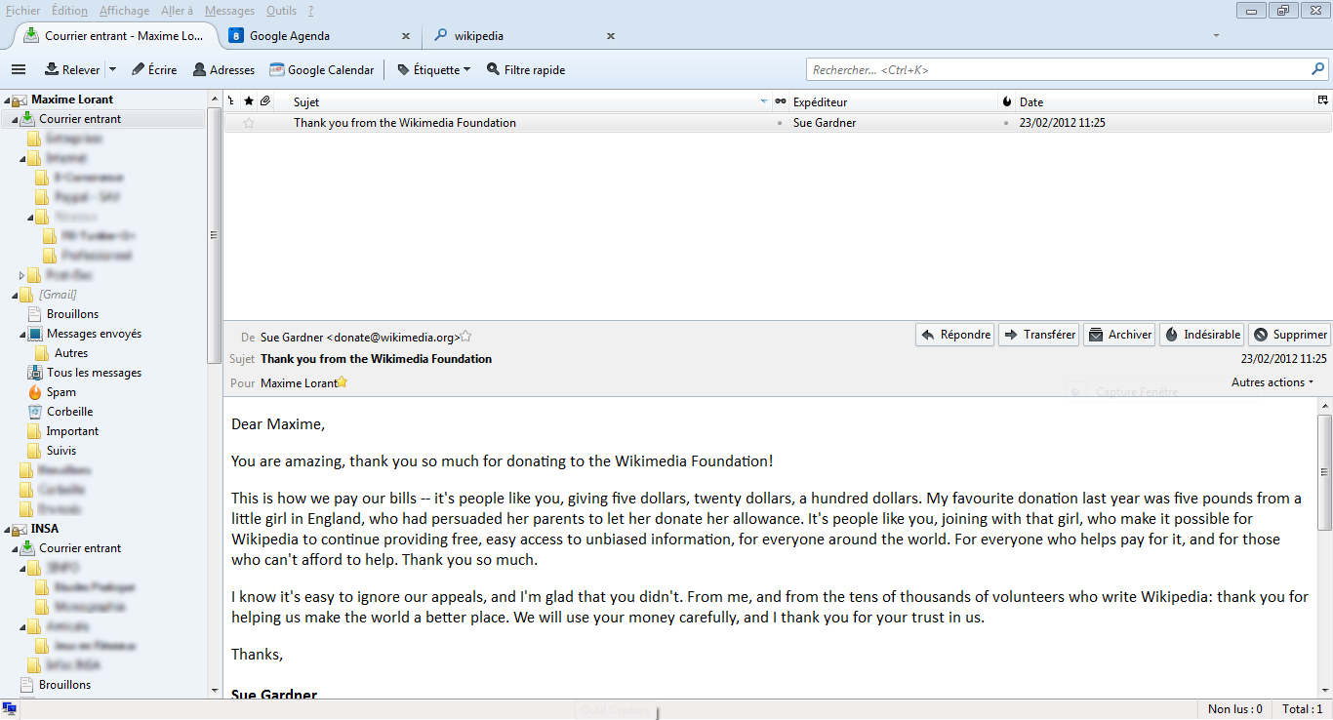Click the Supprimer button

click(x=1289, y=335)
